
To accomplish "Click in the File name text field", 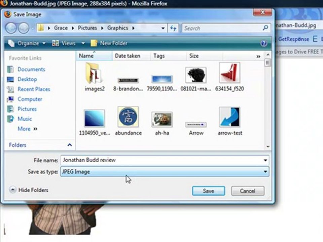I will tap(162, 160).
